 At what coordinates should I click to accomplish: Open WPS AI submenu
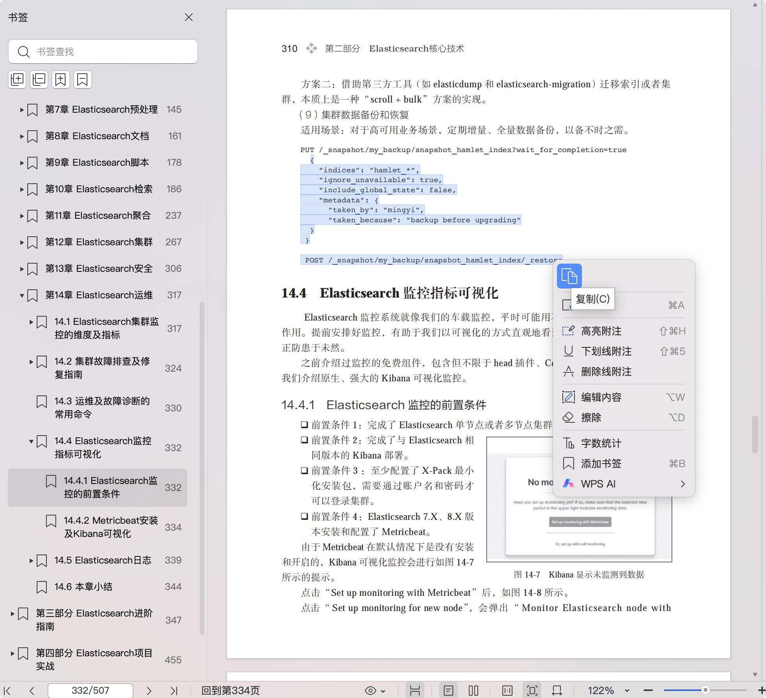(624, 484)
